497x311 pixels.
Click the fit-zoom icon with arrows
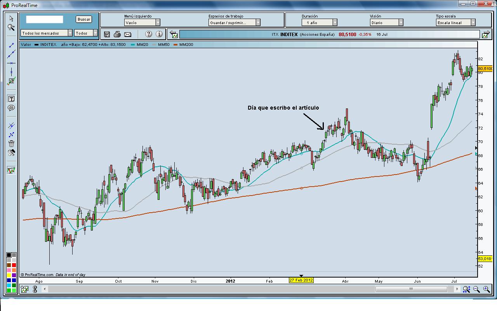tap(466, 289)
